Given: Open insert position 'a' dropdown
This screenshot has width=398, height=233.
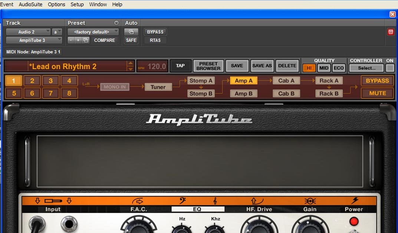Looking at the screenshot, I should point(57,32).
